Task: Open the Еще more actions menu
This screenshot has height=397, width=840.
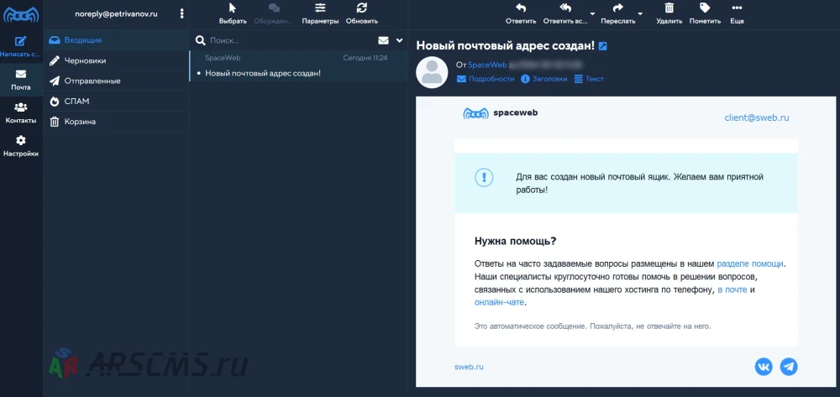Action: pos(738,14)
